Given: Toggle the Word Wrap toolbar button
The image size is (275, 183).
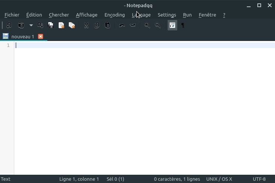Looking at the screenshot, I should 172,25.
